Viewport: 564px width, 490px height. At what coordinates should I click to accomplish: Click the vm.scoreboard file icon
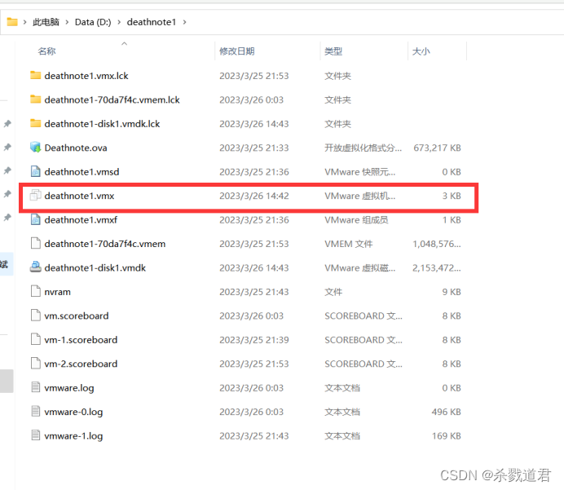coord(35,316)
